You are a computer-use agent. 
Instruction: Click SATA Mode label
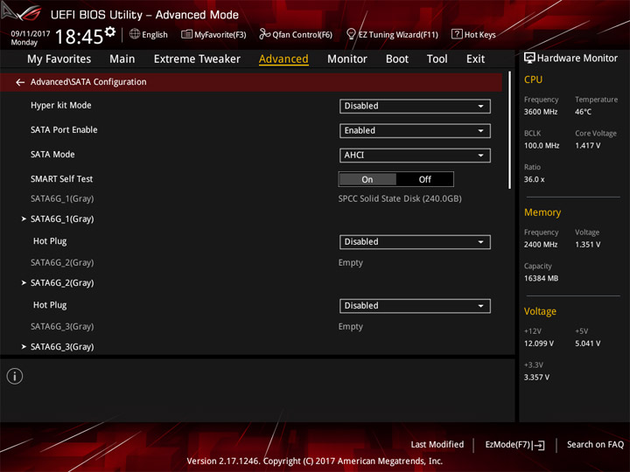52,155
